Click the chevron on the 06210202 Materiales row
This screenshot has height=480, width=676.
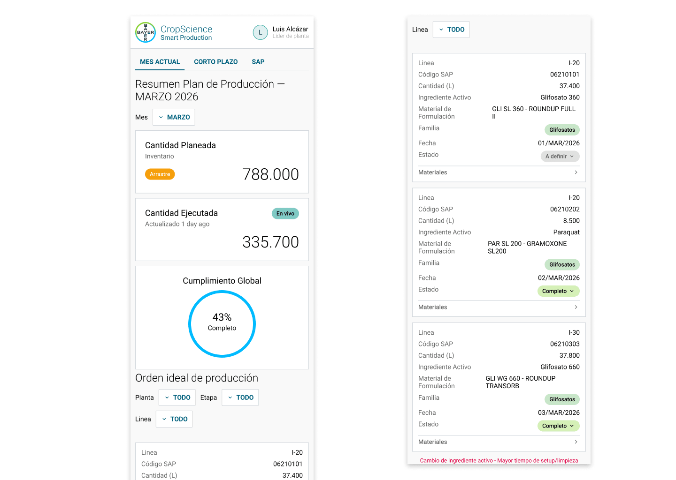(576, 307)
